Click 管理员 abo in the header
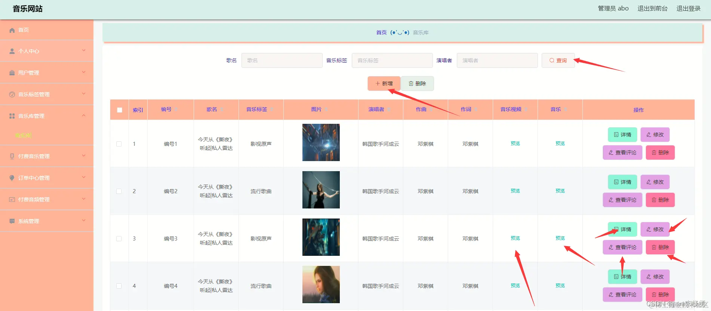This screenshot has width=711, height=311. [613, 9]
